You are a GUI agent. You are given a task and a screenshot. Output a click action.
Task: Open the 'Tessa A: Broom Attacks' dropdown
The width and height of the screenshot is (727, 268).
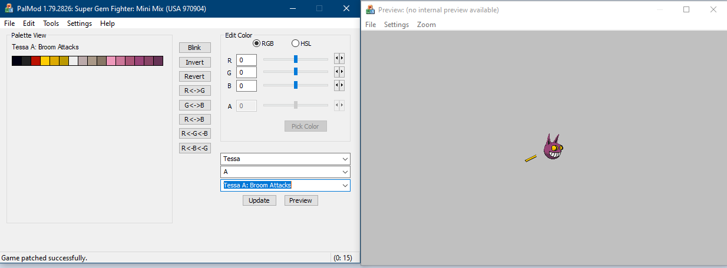click(x=285, y=185)
